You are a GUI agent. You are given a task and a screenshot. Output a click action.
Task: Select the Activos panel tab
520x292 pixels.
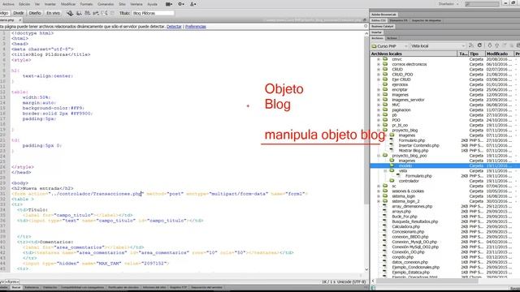pos(392,38)
